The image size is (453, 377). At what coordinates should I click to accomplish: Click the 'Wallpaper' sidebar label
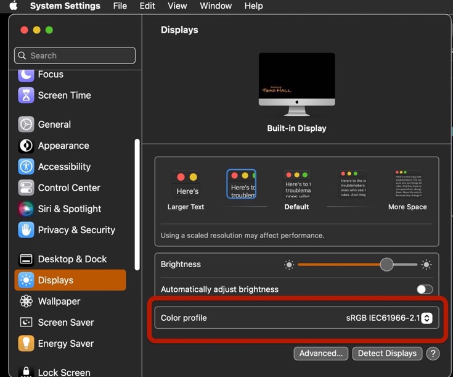pos(59,301)
